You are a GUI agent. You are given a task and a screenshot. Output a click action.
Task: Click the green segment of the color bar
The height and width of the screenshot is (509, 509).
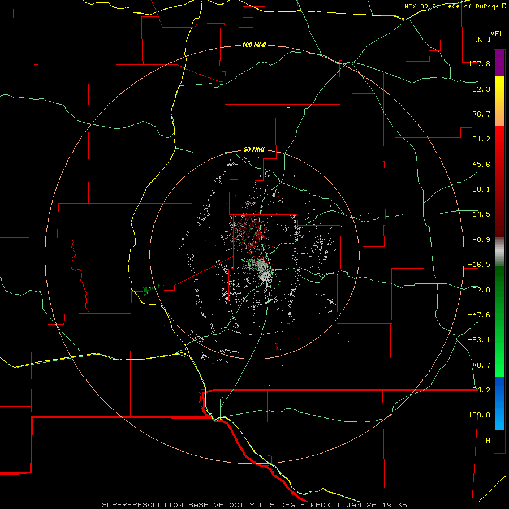[499, 321]
